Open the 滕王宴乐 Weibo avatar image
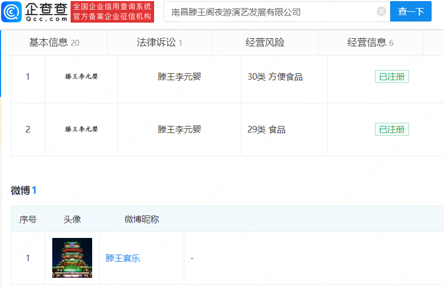The height and width of the screenshot is (288, 444). tap(72, 258)
